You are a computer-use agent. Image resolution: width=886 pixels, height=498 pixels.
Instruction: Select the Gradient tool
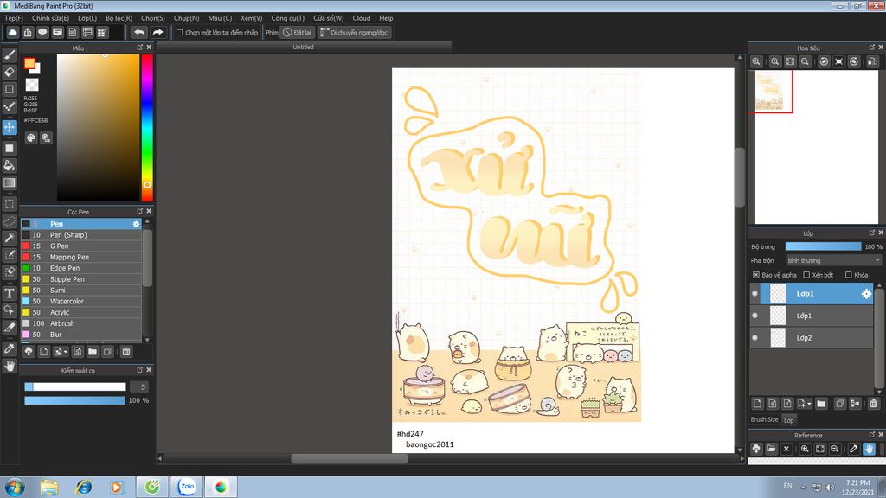pyautogui.click(x=9, y=182)
